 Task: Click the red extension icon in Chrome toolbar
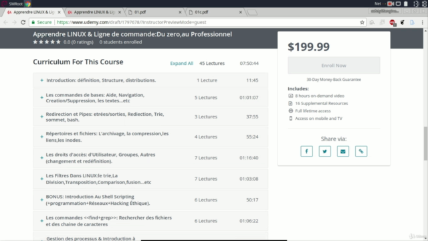coord(393,23)
